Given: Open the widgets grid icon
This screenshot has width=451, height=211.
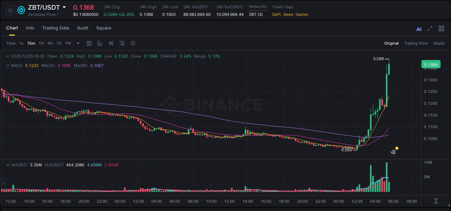Looking at the screenshot, I should tap(441, 28).
